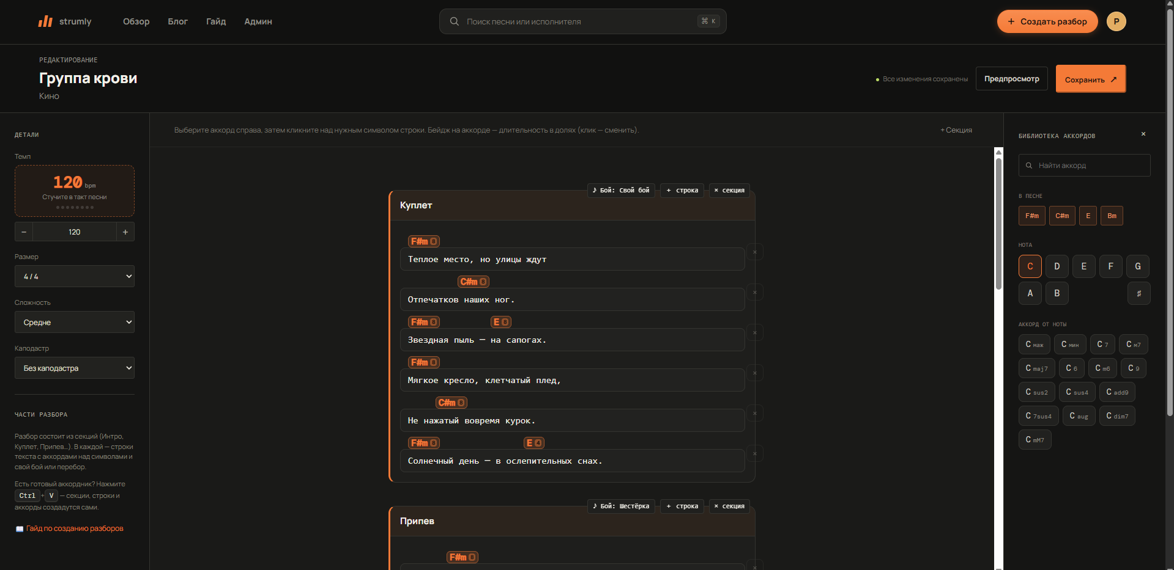Choose the 'C maj7' chord type

[1036, 368]
